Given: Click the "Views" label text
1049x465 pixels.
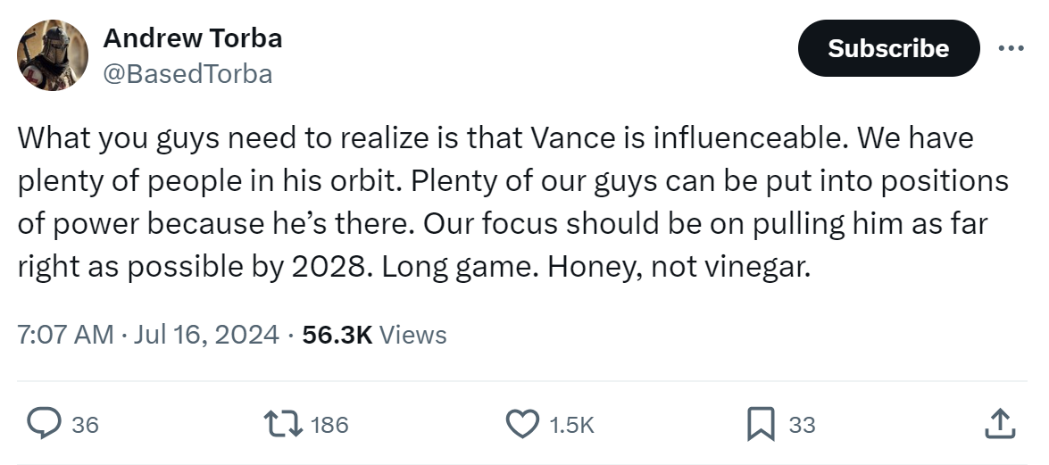Looking at the screenshot, I should coord(412,335).
